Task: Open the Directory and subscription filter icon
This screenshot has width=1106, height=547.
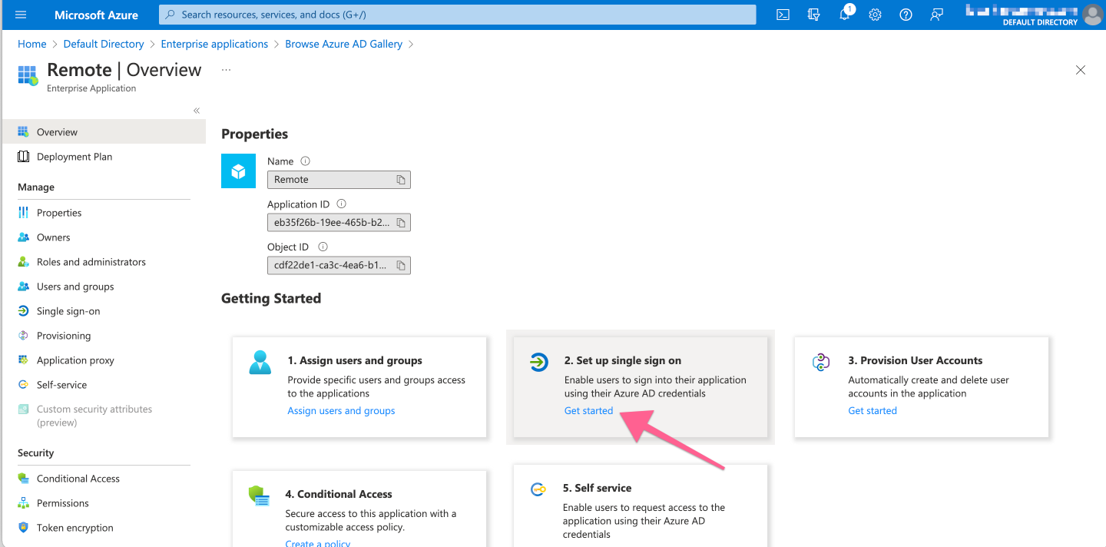Action: [813, 15]
